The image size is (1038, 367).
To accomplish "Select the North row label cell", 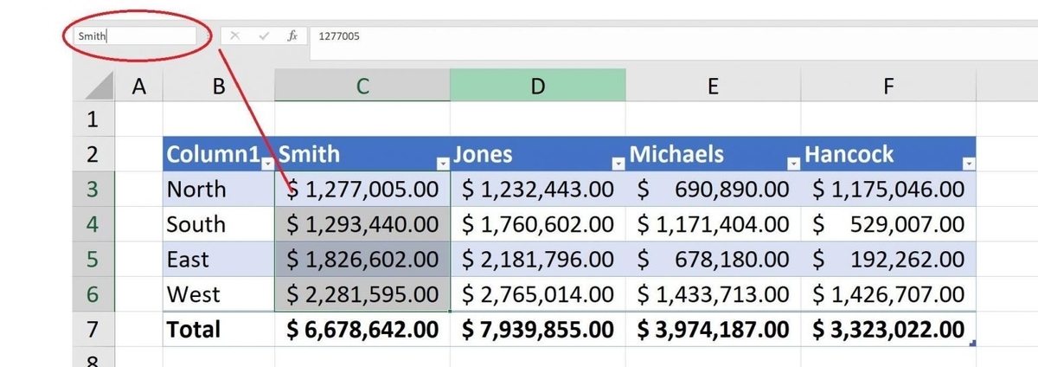I will pyautogui.click(x=218, y=189).
